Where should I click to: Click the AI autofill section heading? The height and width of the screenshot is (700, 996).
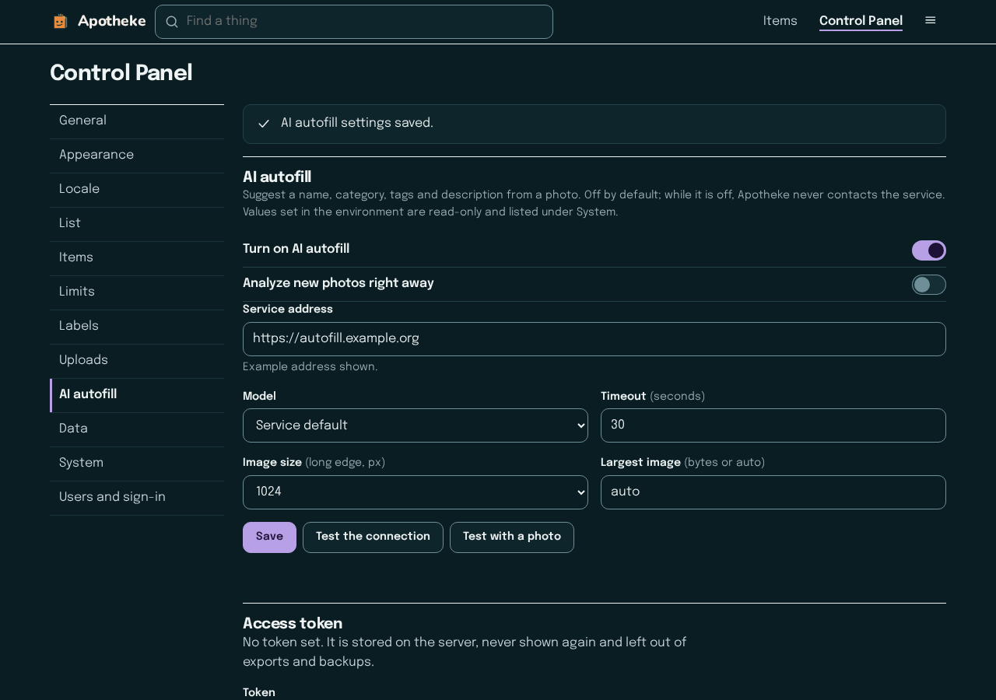tap(277, 177)
